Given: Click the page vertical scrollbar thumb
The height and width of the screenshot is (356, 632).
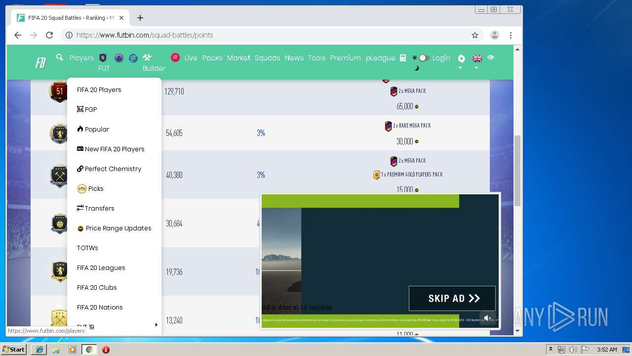Looking at the screenshot, I should pyautogui.click(x=517, y=170).
